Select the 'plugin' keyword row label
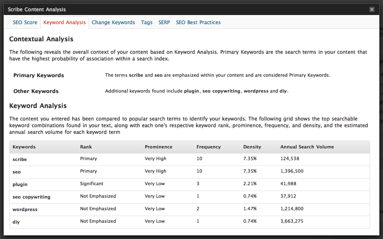The height and width of the screenshot is (239, 383). tap(20, 184)
